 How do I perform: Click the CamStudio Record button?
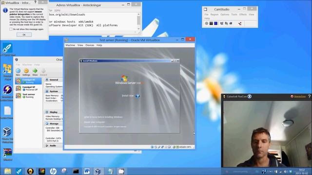(x=207, y=23)
